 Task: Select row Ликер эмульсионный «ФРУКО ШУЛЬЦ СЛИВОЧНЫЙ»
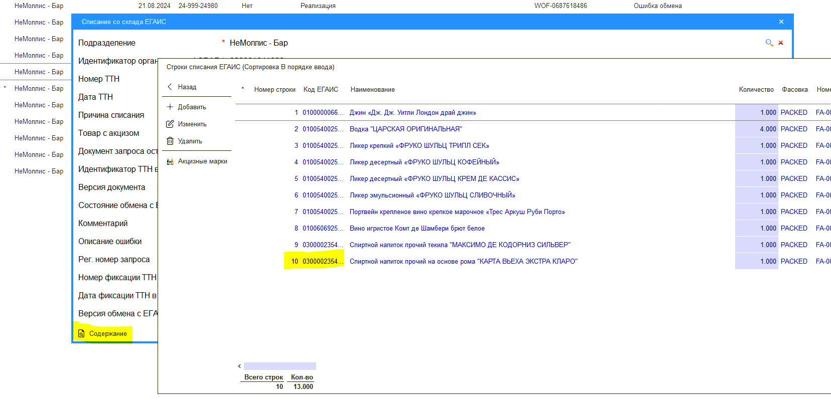533,195
